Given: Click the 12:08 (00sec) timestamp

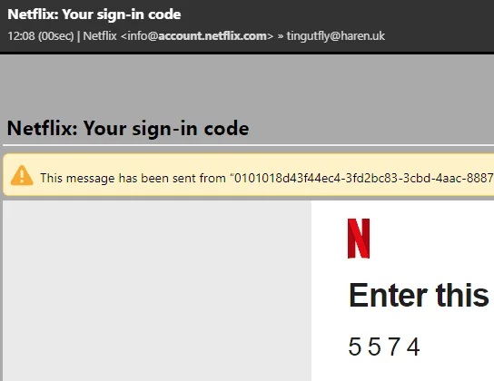Looking at the screenshot, I should (40, 36).
